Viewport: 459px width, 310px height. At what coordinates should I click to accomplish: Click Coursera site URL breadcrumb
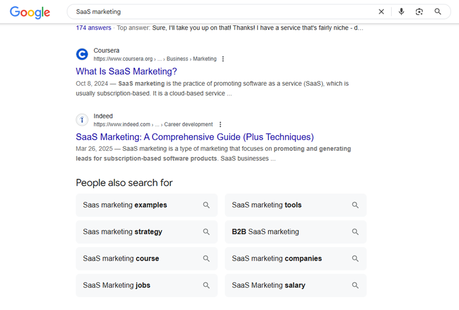(155, 59)
